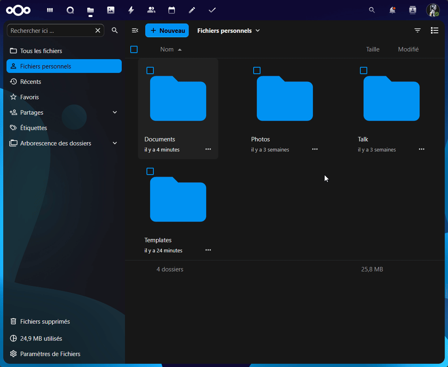The width and height of the screenshot is (448, 367).
Task: Sort by Taille column
Action: (373, 49)
